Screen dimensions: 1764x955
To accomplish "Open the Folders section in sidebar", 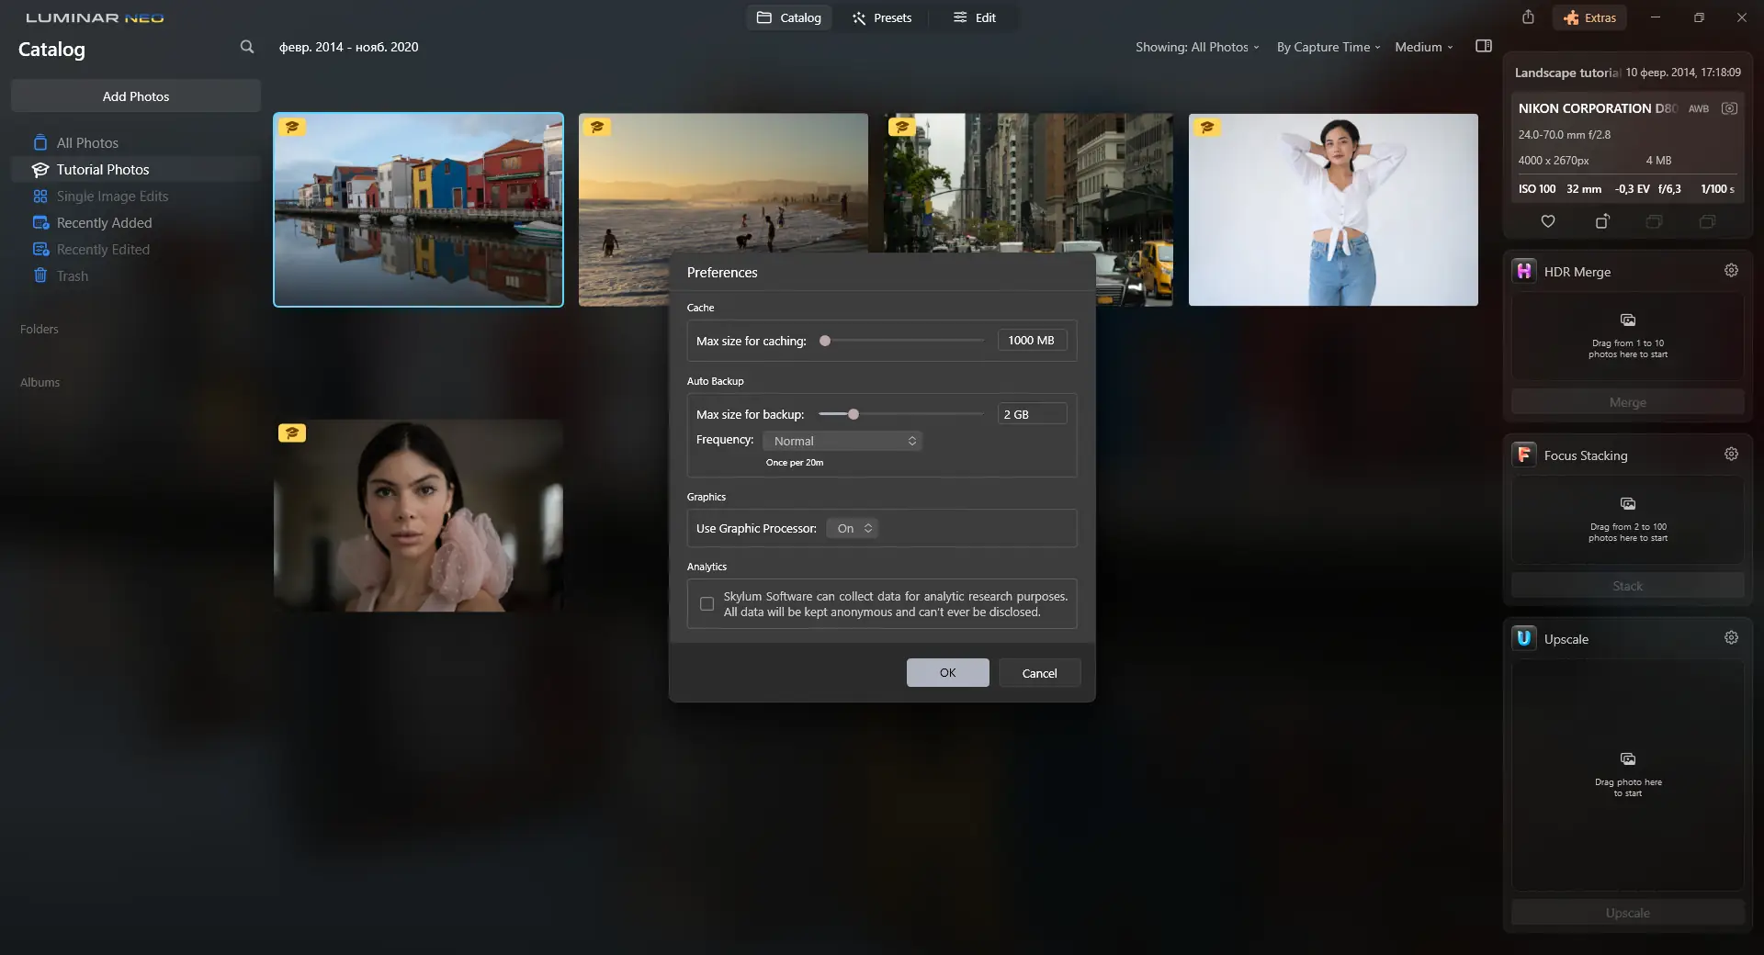I will pyautogui.click(x=40, y=330).
